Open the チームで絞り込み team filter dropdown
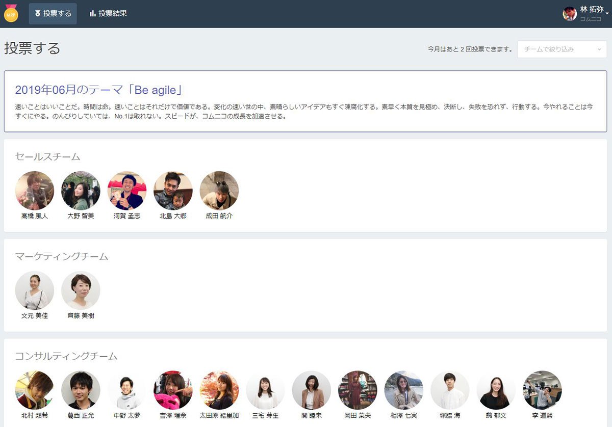The width and height of the screenshot is (612, 427). pyautogui.click(x=562, y=49)
